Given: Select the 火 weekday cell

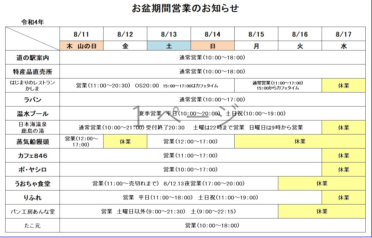Looking at the screenshot, I should 300,46.
